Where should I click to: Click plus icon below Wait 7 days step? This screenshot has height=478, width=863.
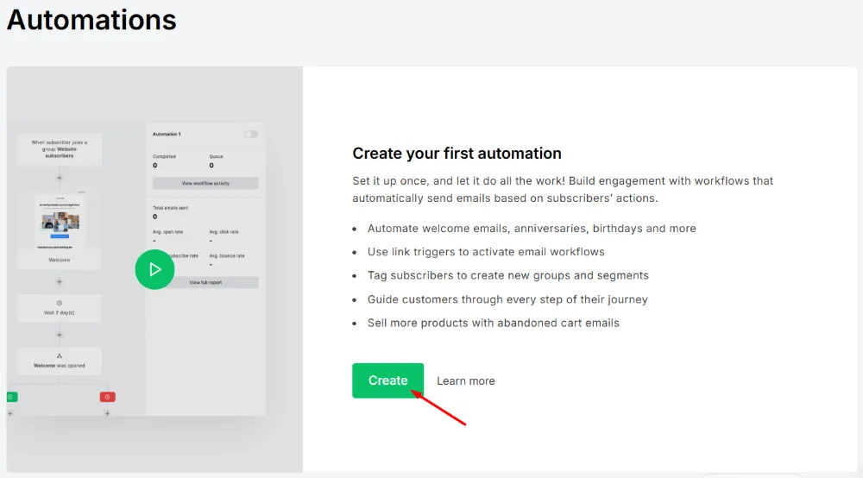60,335
